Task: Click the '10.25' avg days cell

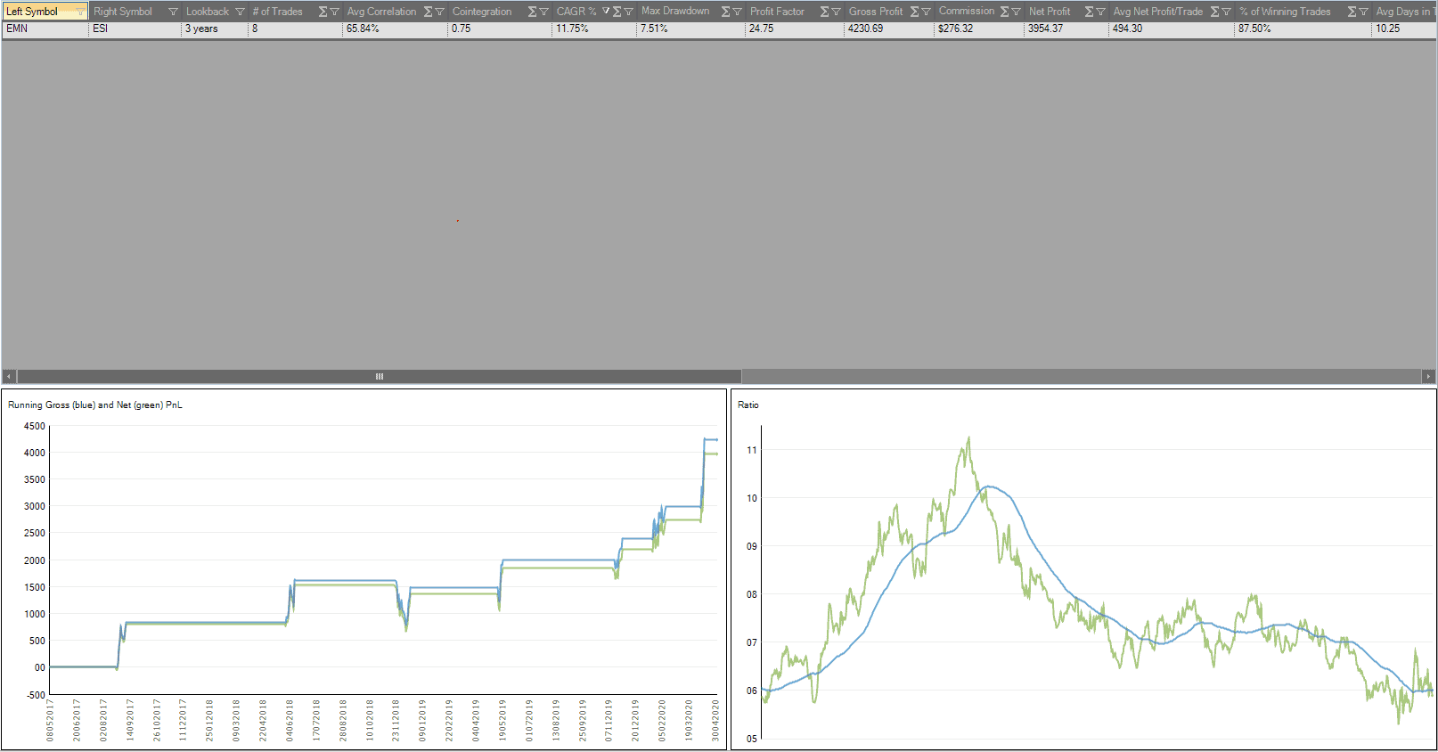Action: point(1404,29)
